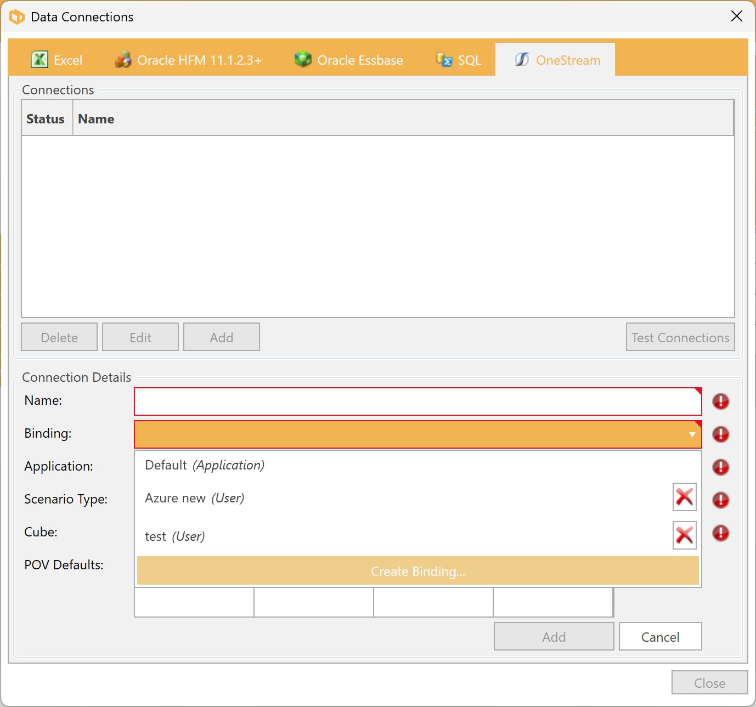Click the Oracle HFM cubes icon
The width and height of the screenshot is (756, 707).
click(x=123, y=59)
